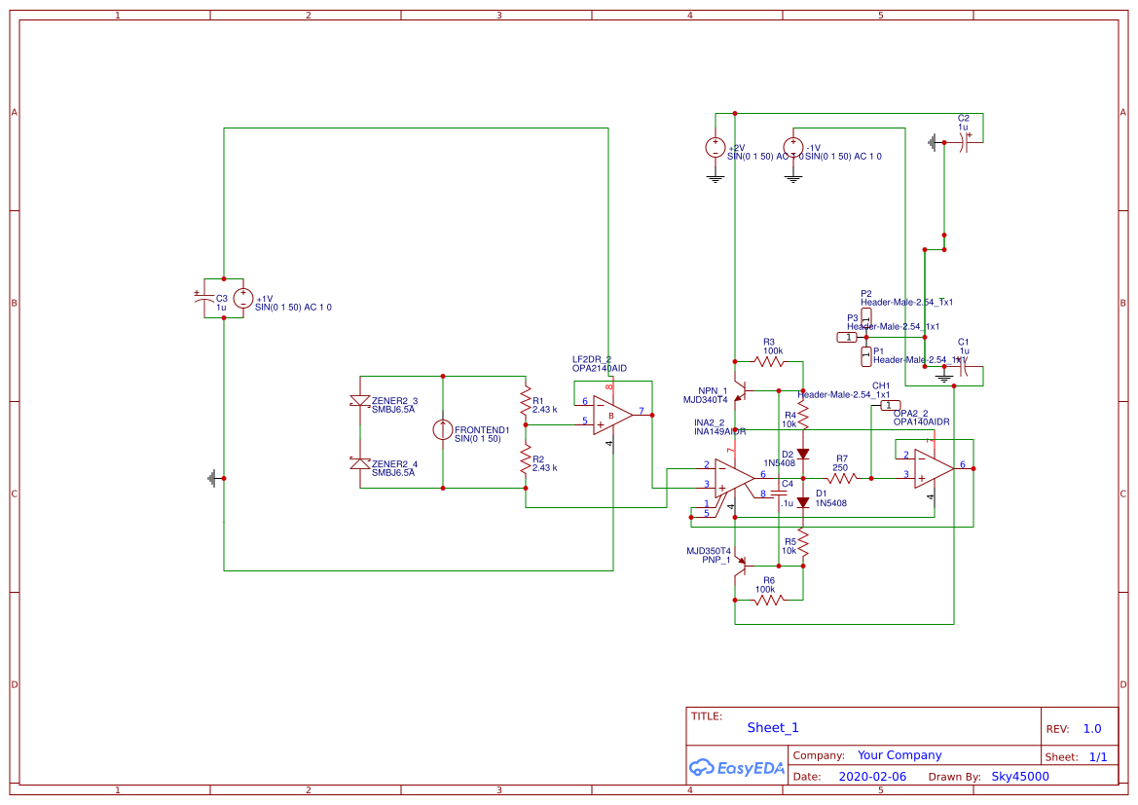The image size is (1138, 805).
Task: Select the INA149AIDR amplifier symbol
Action: pyautogui.click(x=733, y=478)
